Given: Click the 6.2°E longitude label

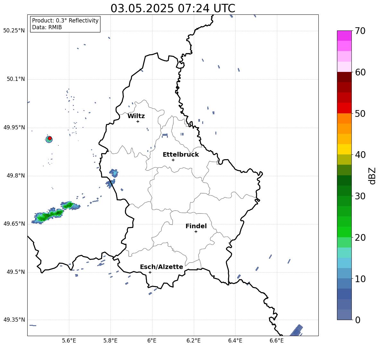Looking at the screenshot, I should pos(194,341).
